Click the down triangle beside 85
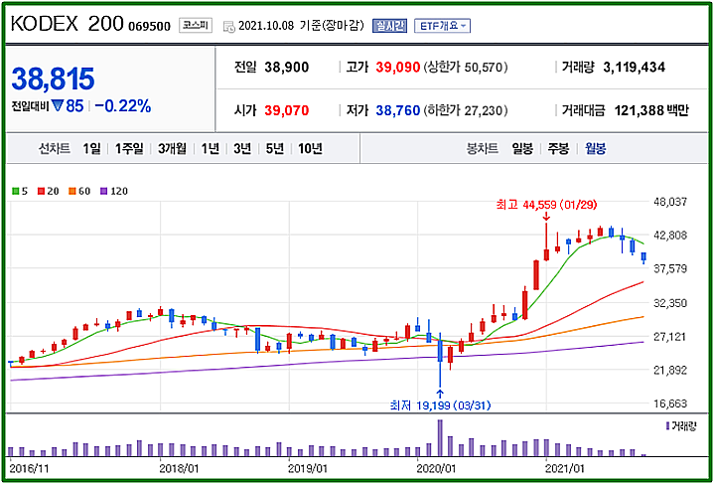The image size is (713, 483). tap(58, 106)
